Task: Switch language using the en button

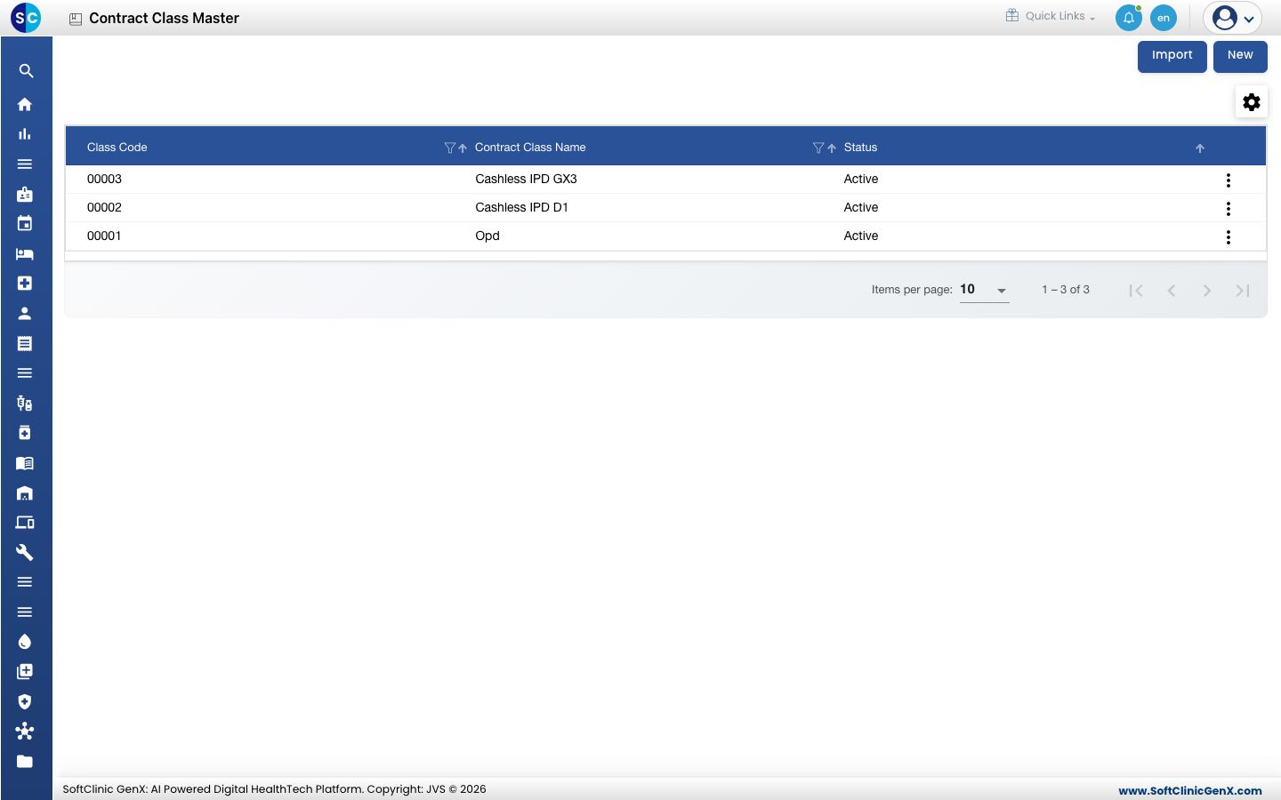Action: [x=1164, y=18]
